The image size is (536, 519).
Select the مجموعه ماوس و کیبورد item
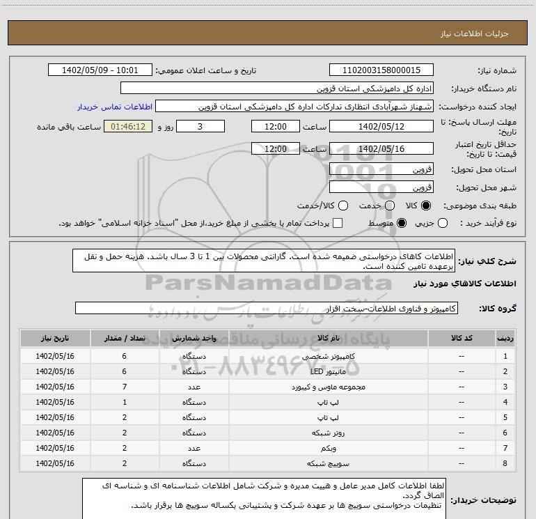point(328,387)
